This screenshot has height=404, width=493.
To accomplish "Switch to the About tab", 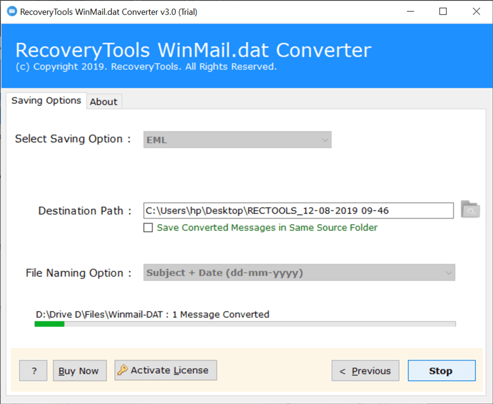I will tap(104, 102).
